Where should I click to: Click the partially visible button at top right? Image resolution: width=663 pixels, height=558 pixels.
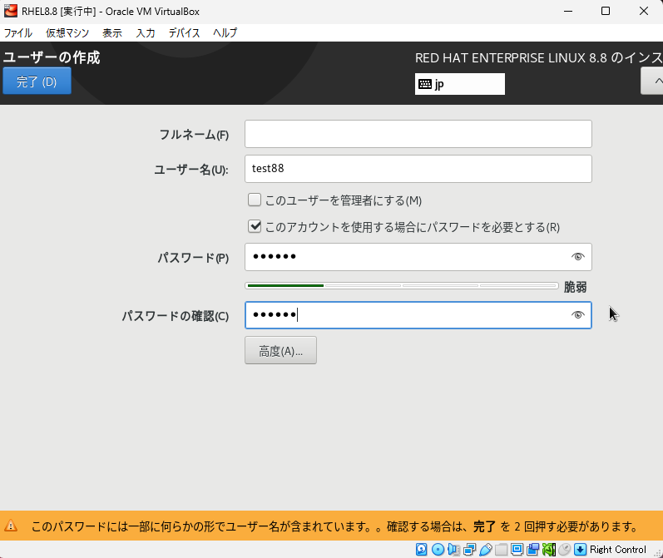[x=652, y=81]
